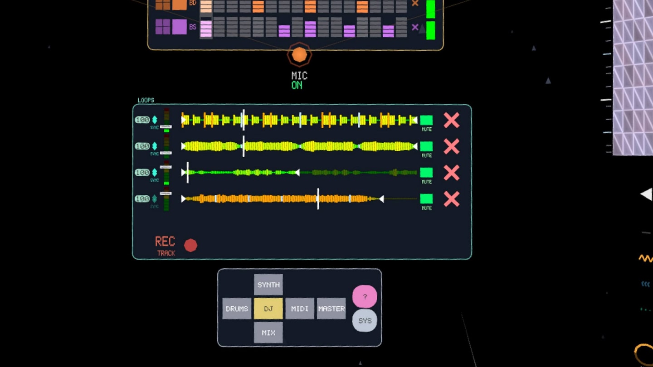Click the volume fader handle of the orange loop

[x=166, y=193]
